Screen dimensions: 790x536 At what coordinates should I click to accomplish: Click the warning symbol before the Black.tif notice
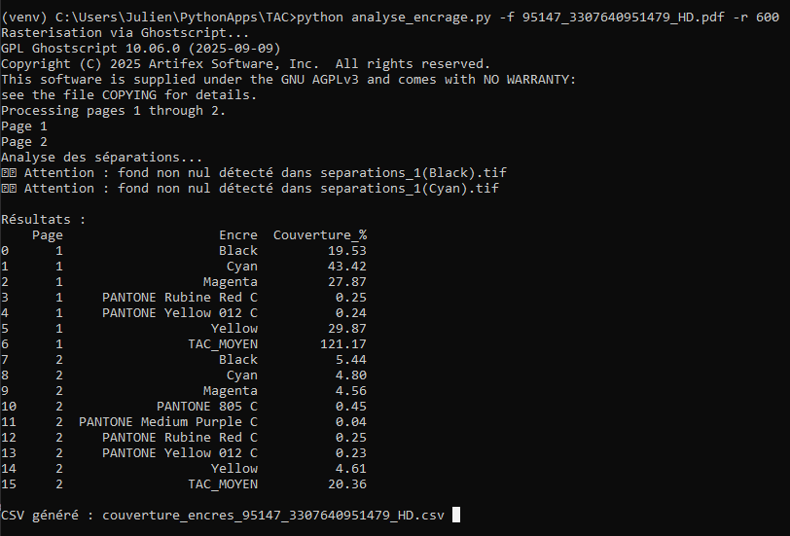9,173
